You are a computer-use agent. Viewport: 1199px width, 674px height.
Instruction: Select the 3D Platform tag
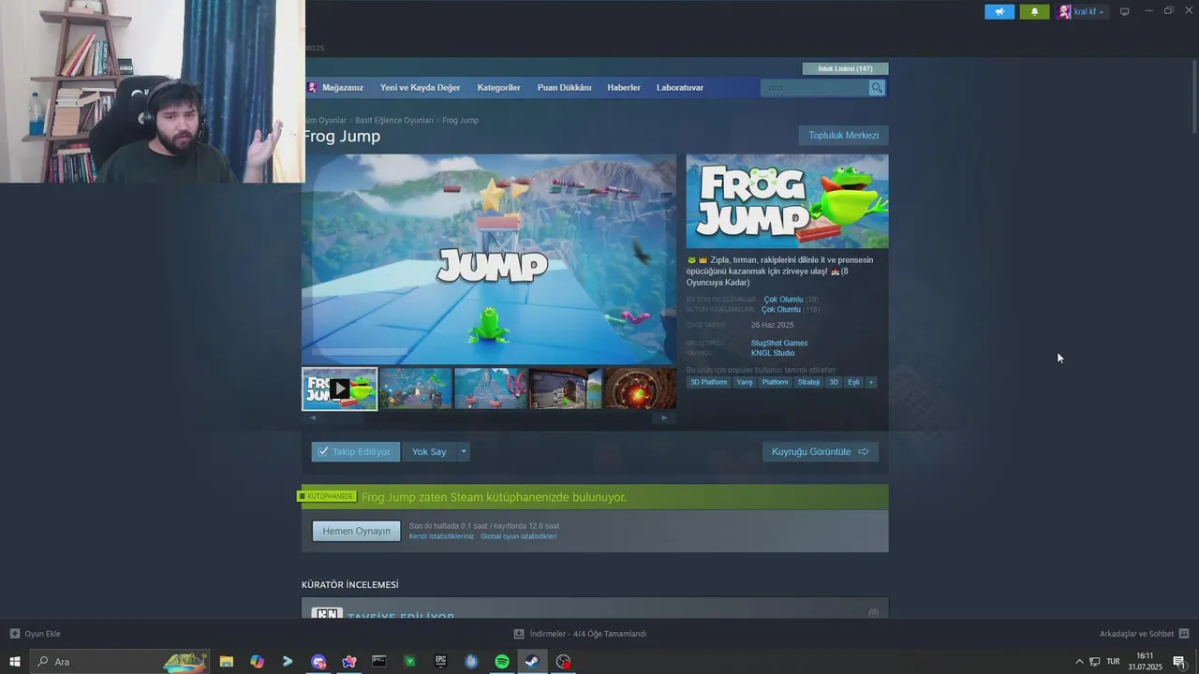click(708, 382)
